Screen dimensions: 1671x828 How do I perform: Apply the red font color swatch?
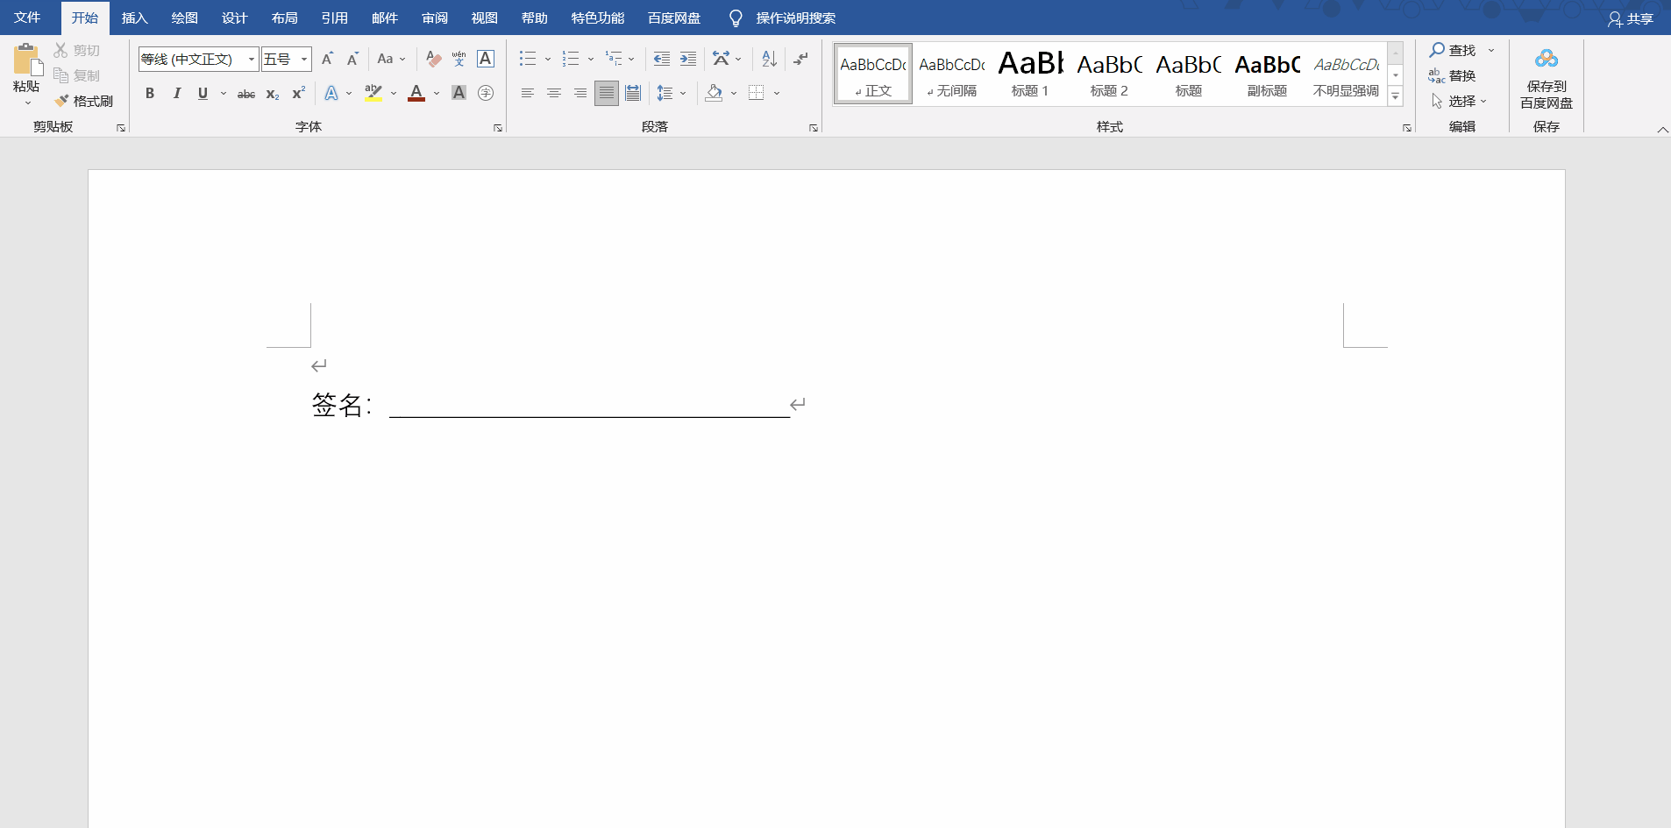coord(416,93)
